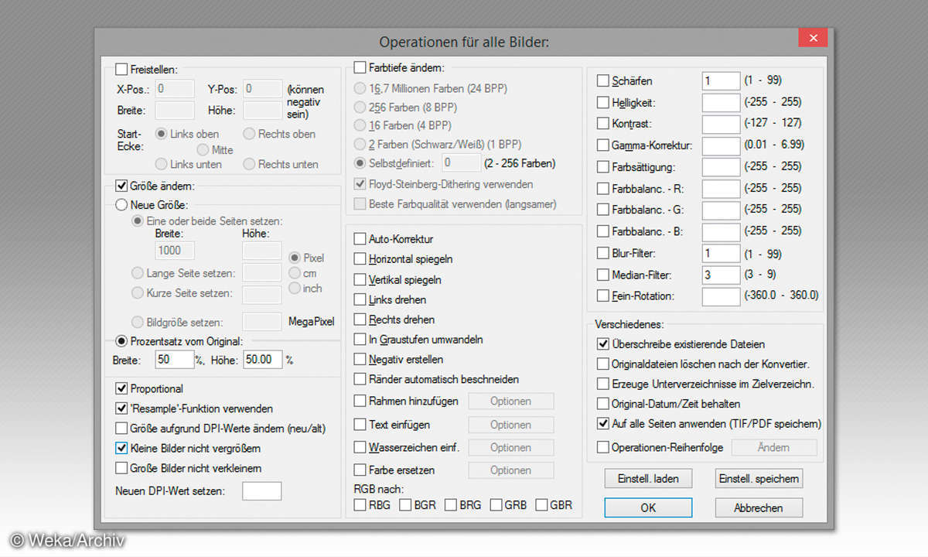Click the Neuen DPI-Wert setzen field
Screen dimensions: 928x557
coord(261,491)
